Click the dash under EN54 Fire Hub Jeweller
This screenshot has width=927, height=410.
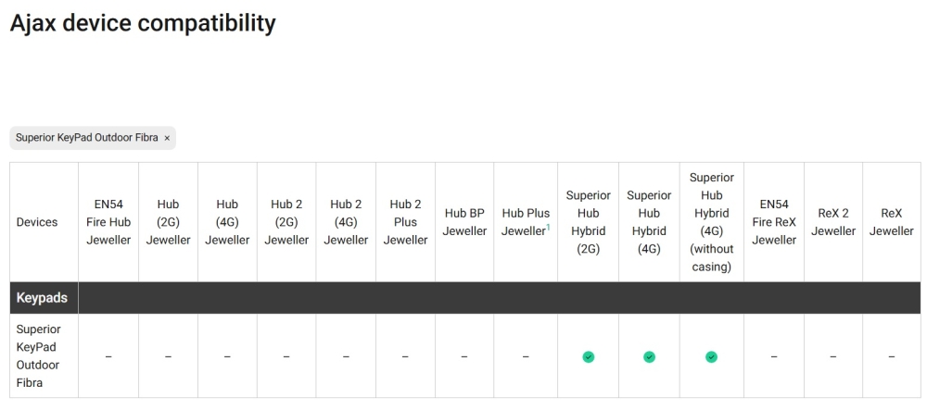tap(108, 356)
